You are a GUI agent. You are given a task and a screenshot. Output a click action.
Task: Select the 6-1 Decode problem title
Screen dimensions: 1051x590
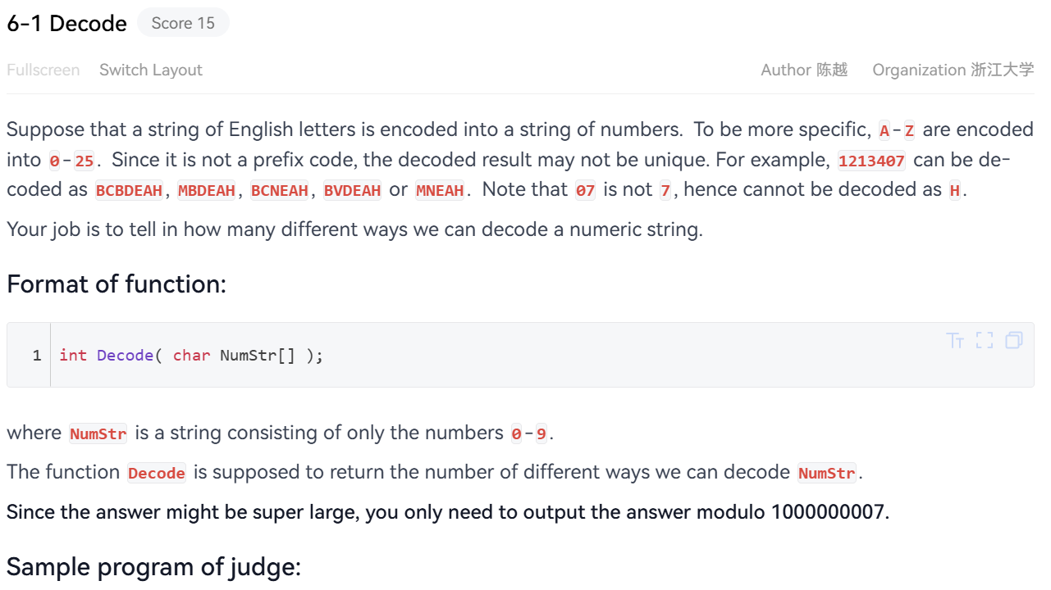(67, 24)
